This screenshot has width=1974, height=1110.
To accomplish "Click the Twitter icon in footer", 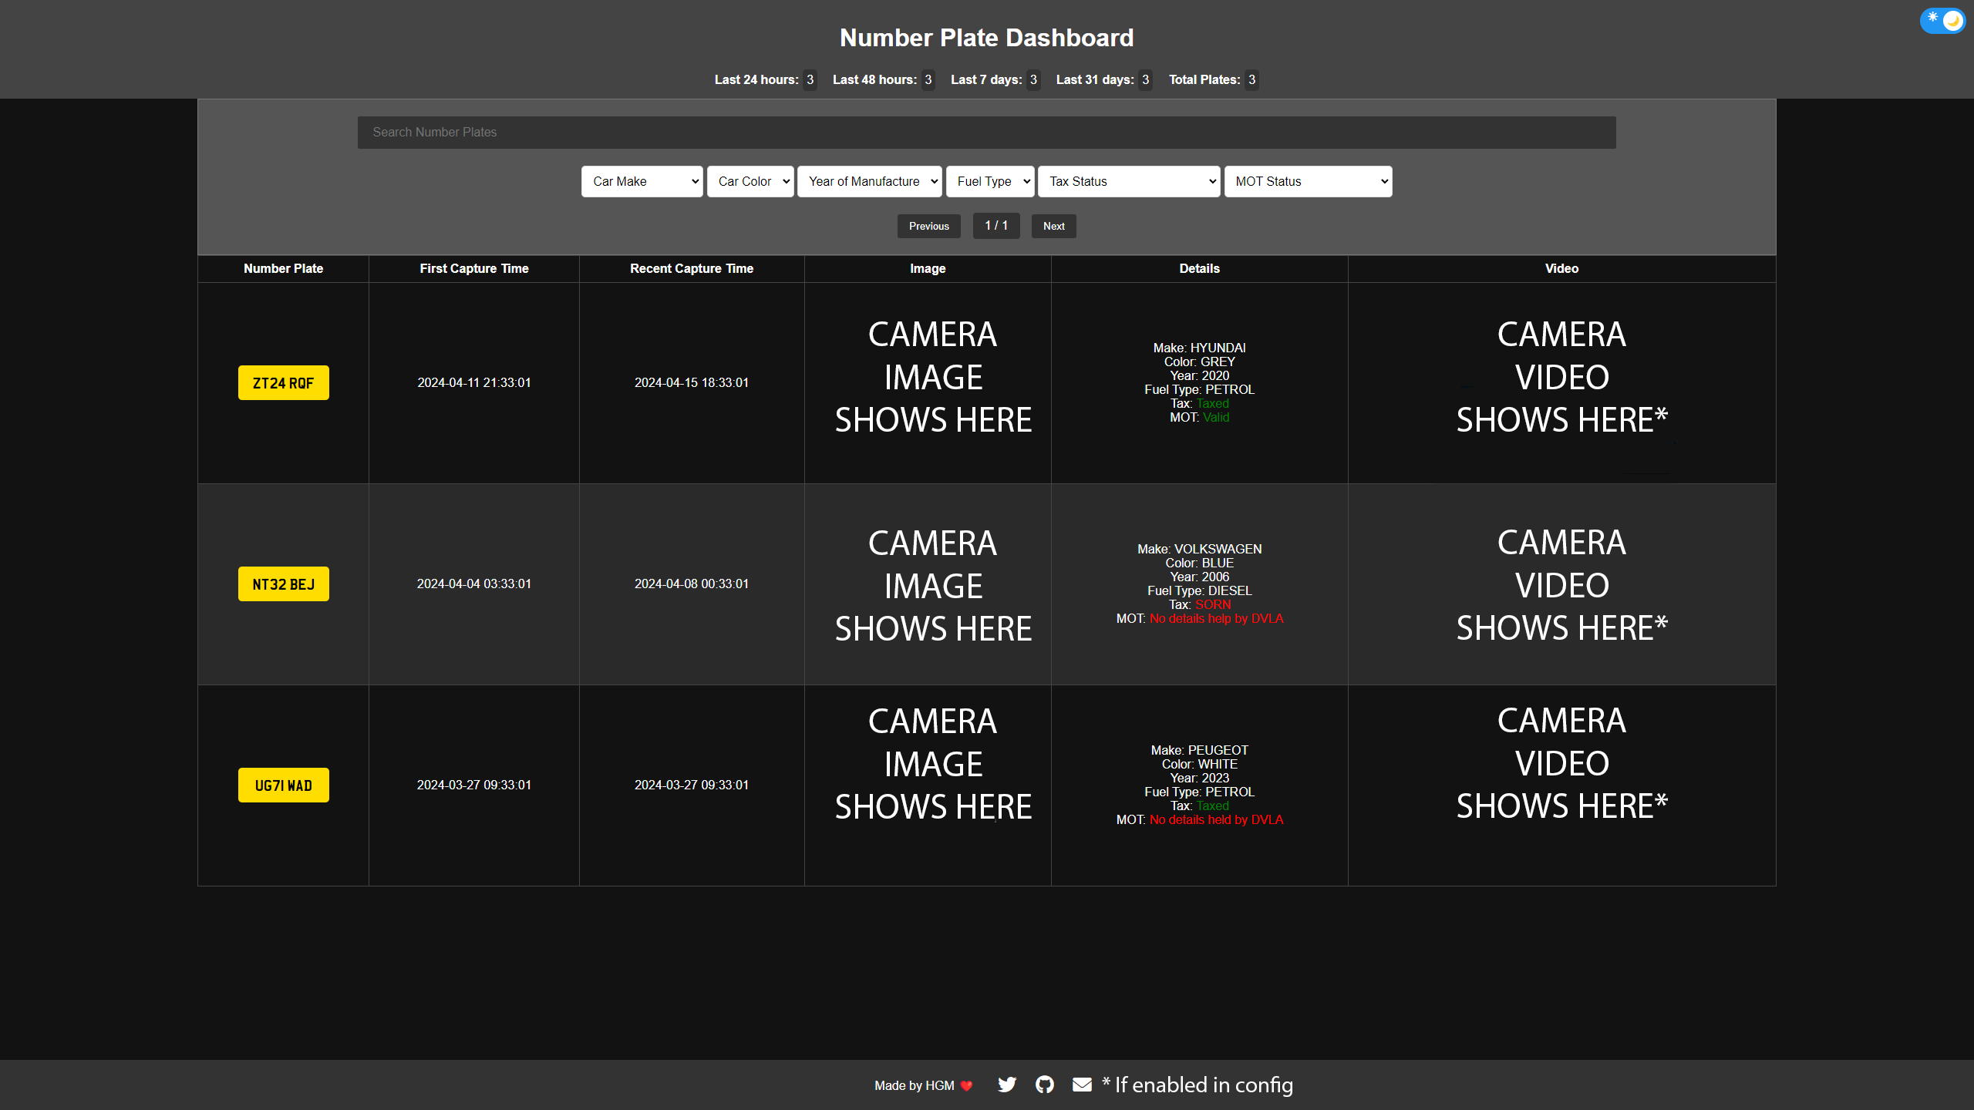I will tap(1007, 1085).
